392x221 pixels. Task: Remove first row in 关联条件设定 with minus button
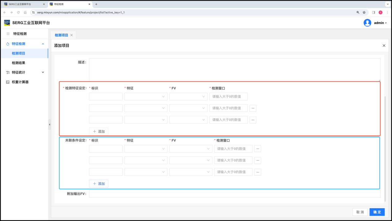[x=257, y=149]
